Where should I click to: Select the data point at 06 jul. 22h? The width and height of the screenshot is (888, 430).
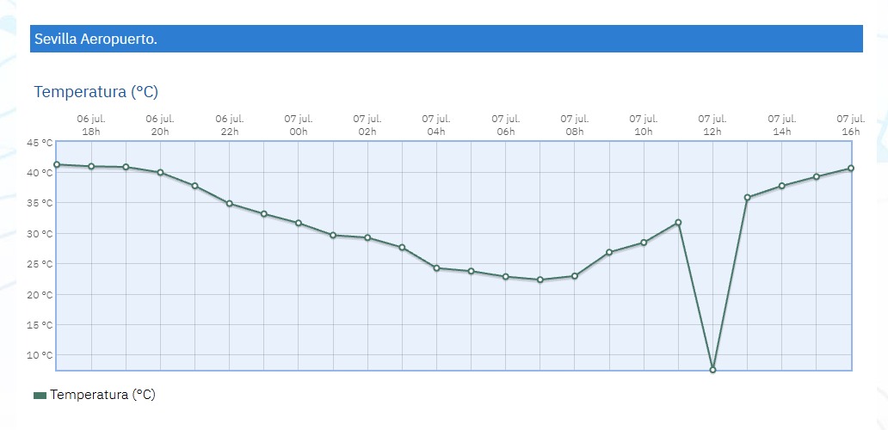click(230, 204)
